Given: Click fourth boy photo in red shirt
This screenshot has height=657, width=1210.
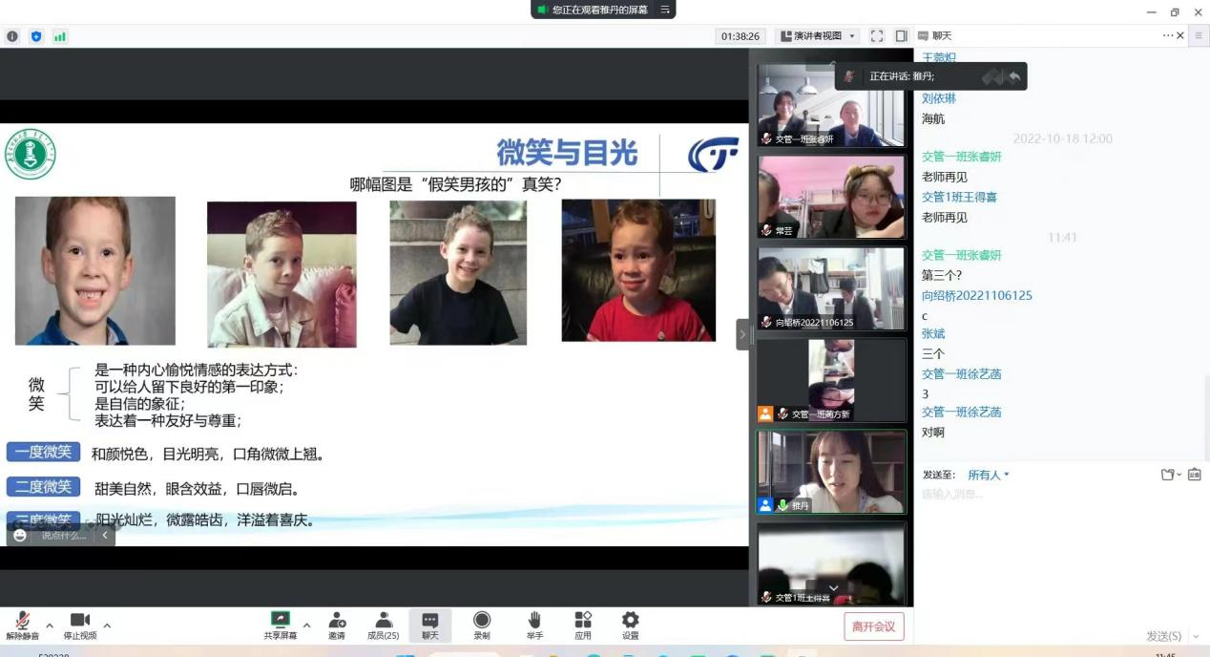Looking at the screenshot, I should click(x=638, y=270).
